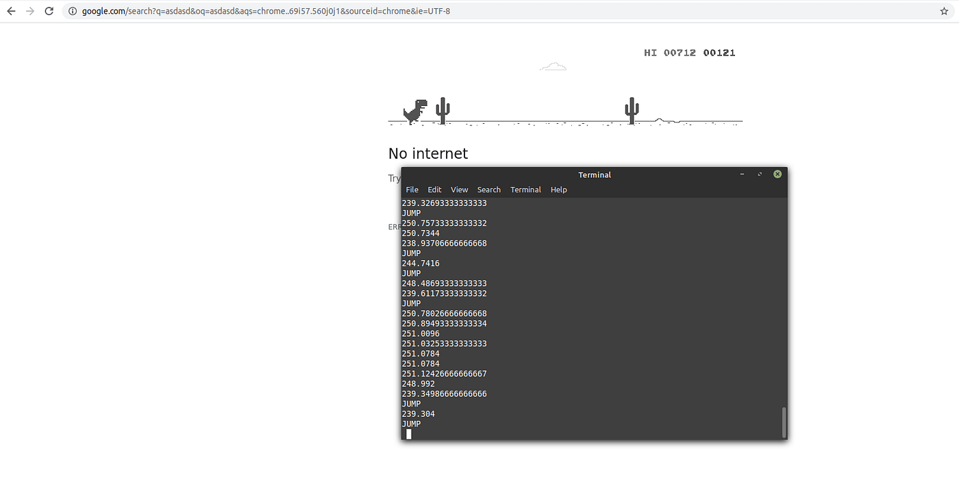The image size is (959, 501).
Task: Close the Terminal window
Action: [x=777, y=175]
